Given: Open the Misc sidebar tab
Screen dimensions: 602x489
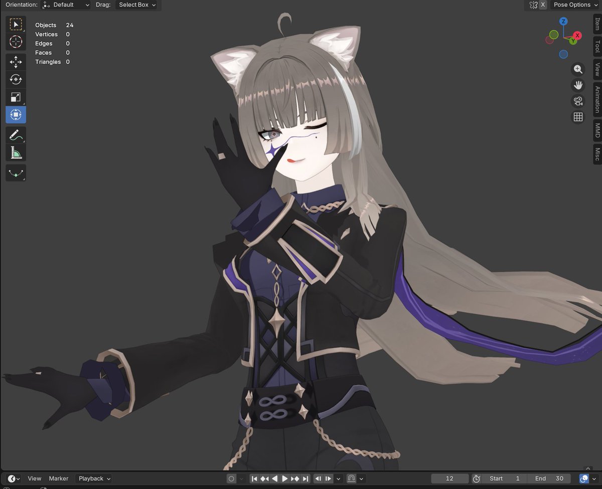Looking at the screenshot, I should 597,153.
